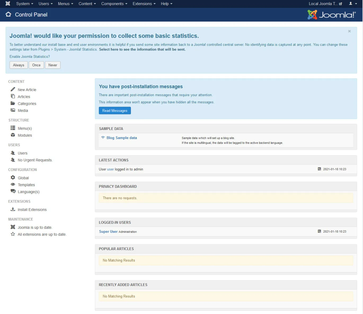Click the pencil icon beside New Article
Viewport: 363px width, 314px height.
[13, 89]
